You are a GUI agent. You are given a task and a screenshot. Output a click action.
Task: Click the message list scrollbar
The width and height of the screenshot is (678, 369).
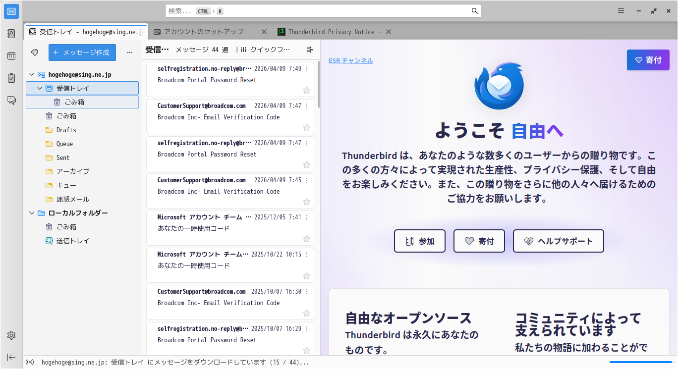tap(319, 84)
